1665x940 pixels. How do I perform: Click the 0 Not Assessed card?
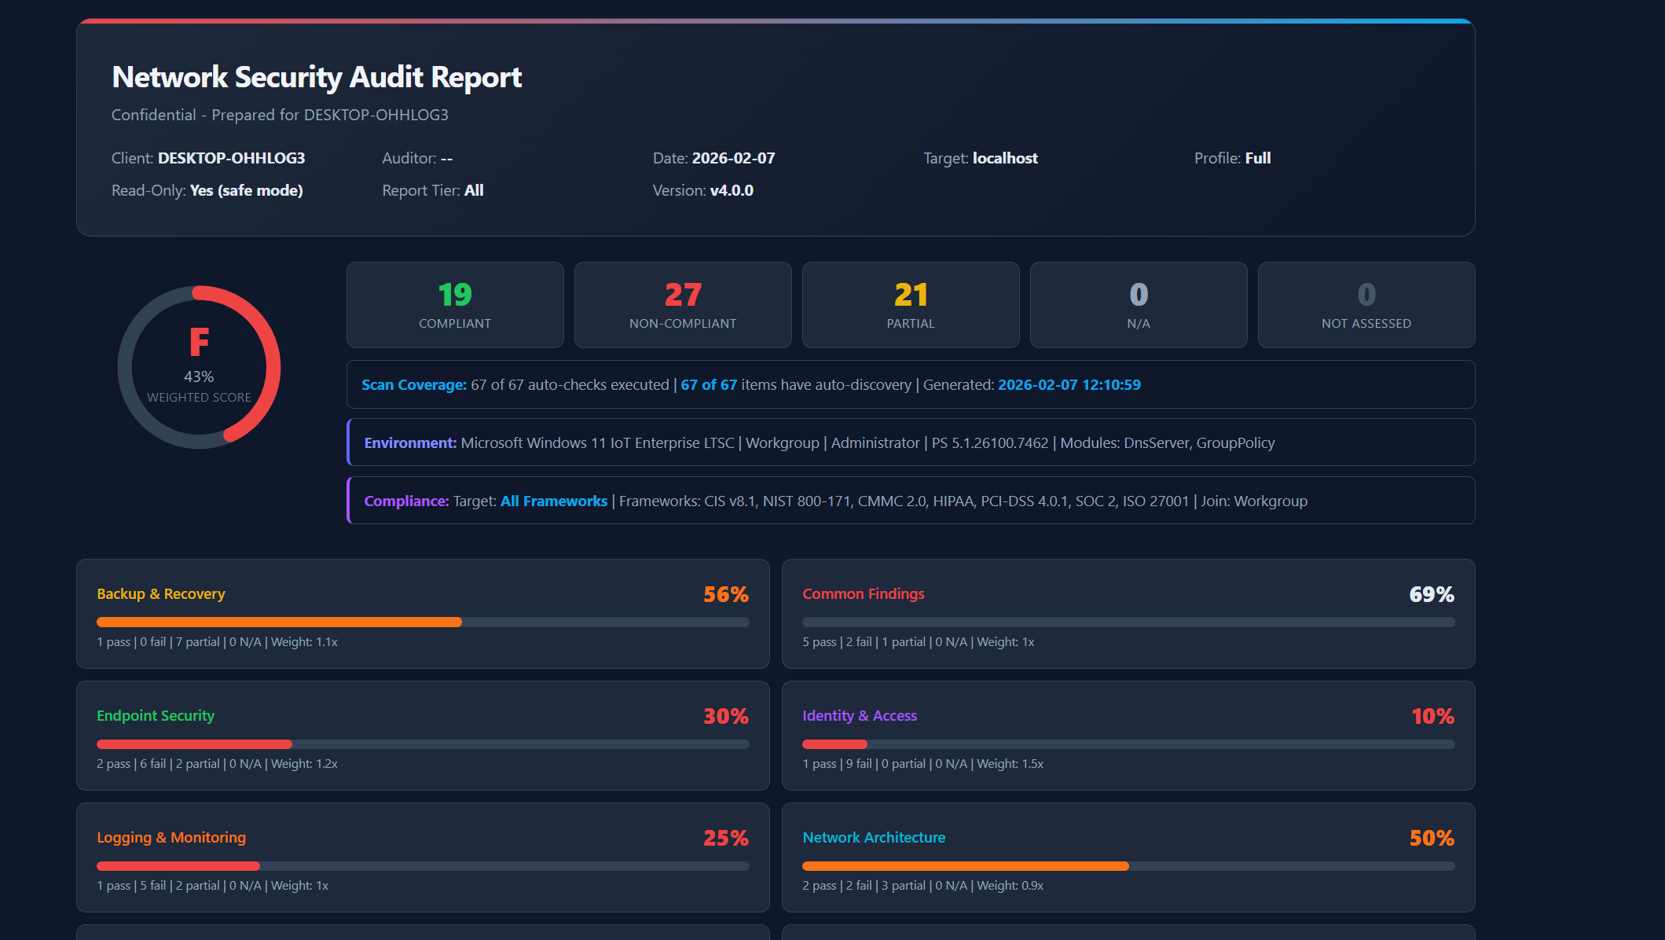point(1366,305)
